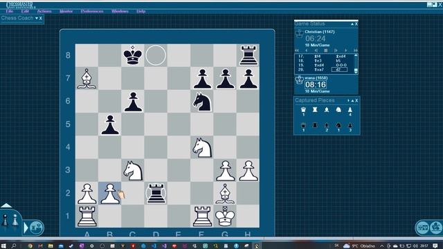443x249 pixels.
Task: Click captured black knight icon
Action: 338,125
